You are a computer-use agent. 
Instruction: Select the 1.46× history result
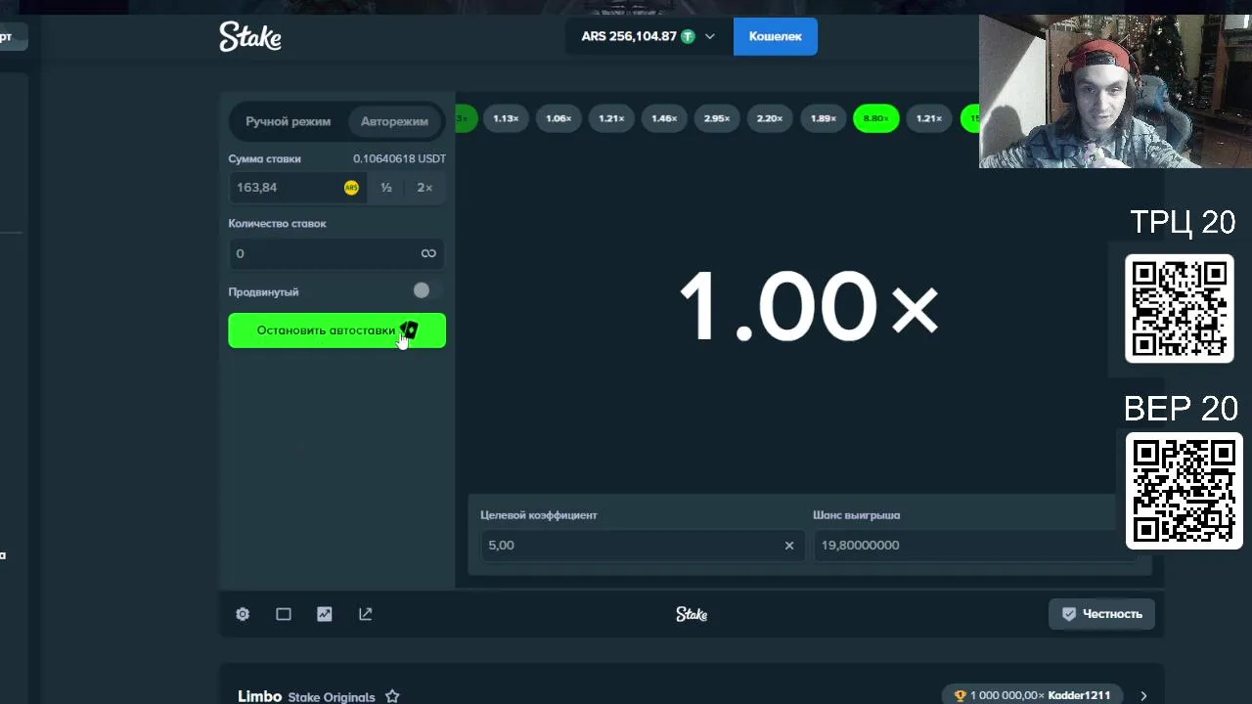pyautogui.click(x=664, y=118)
